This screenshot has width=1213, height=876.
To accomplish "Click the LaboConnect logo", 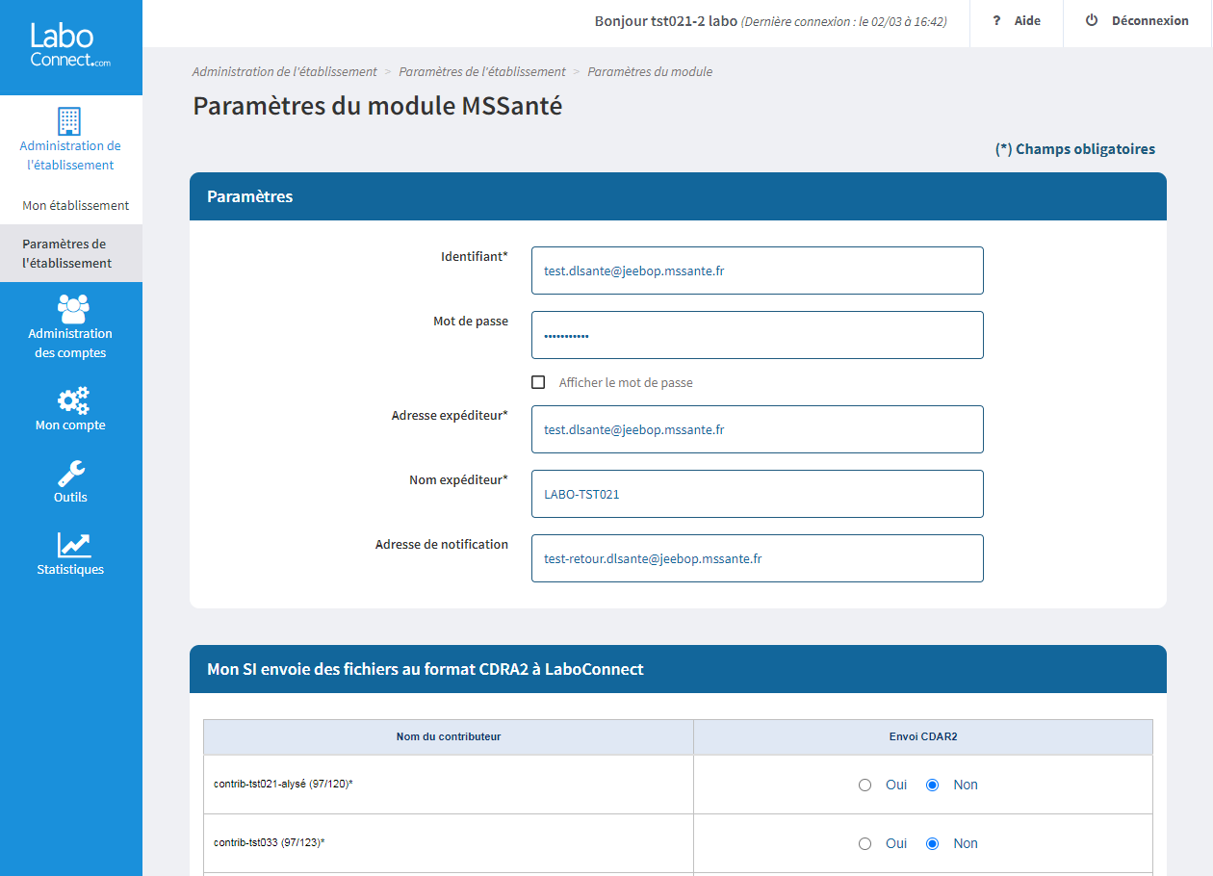I will pos(70,46).
